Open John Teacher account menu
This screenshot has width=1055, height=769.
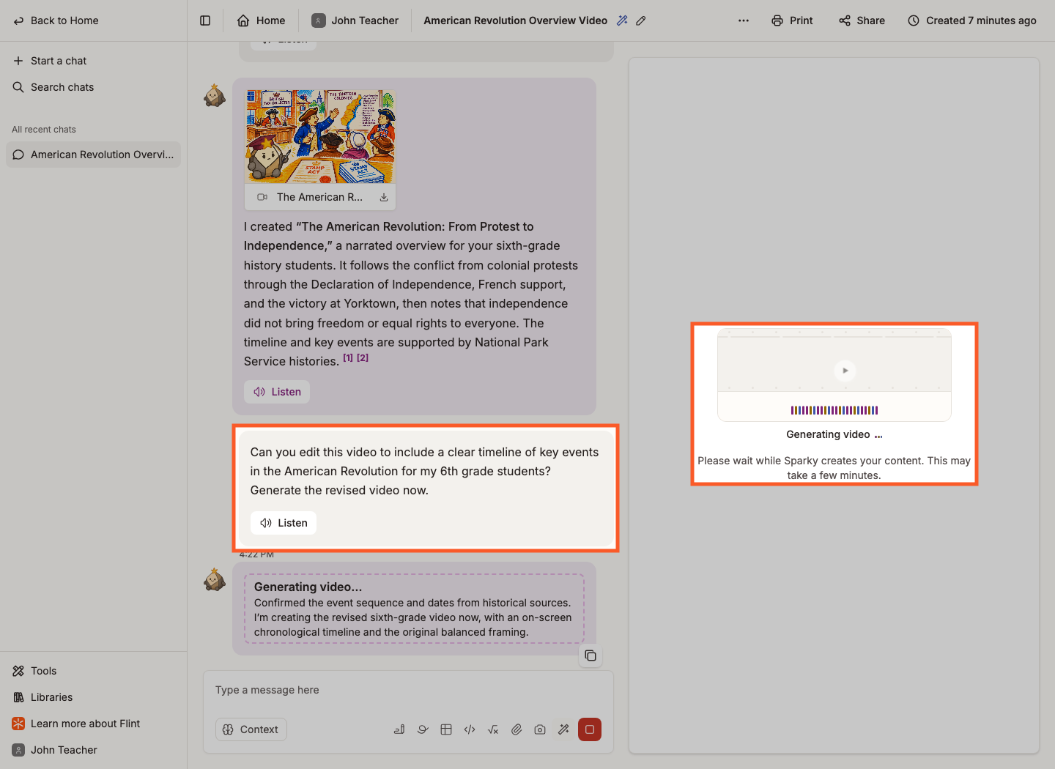coord(55,750)
